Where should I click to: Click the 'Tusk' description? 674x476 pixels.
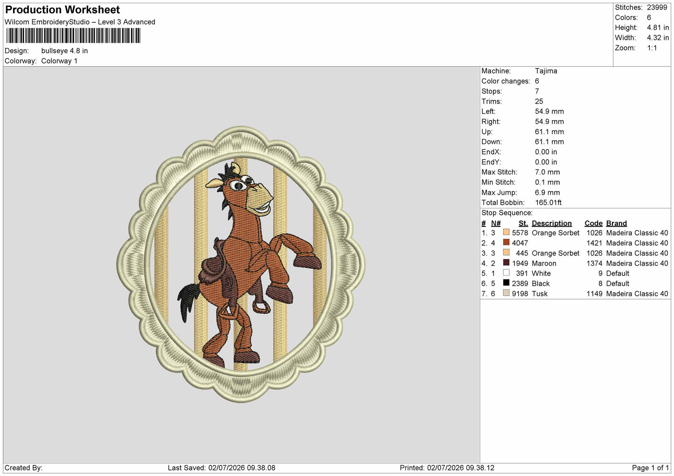540,294
